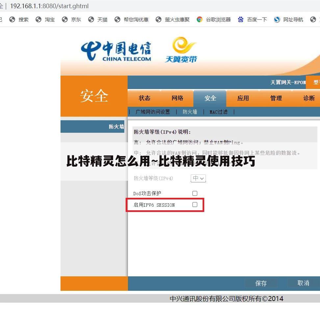Open the 广域网访问设置 submenu
320x323 pixels.
(153, 112)
